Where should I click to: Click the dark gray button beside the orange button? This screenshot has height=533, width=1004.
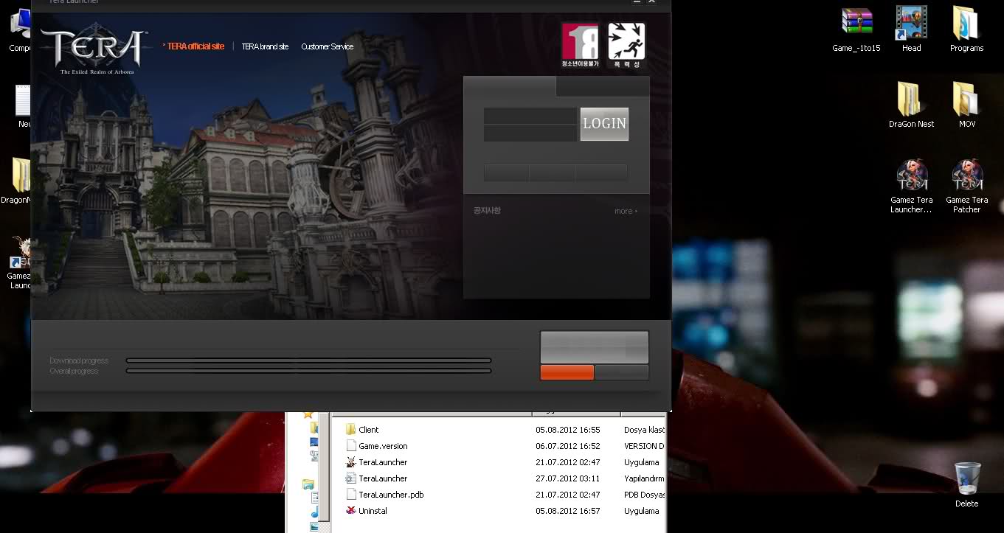pyautogui.click(x=622, y=372)
